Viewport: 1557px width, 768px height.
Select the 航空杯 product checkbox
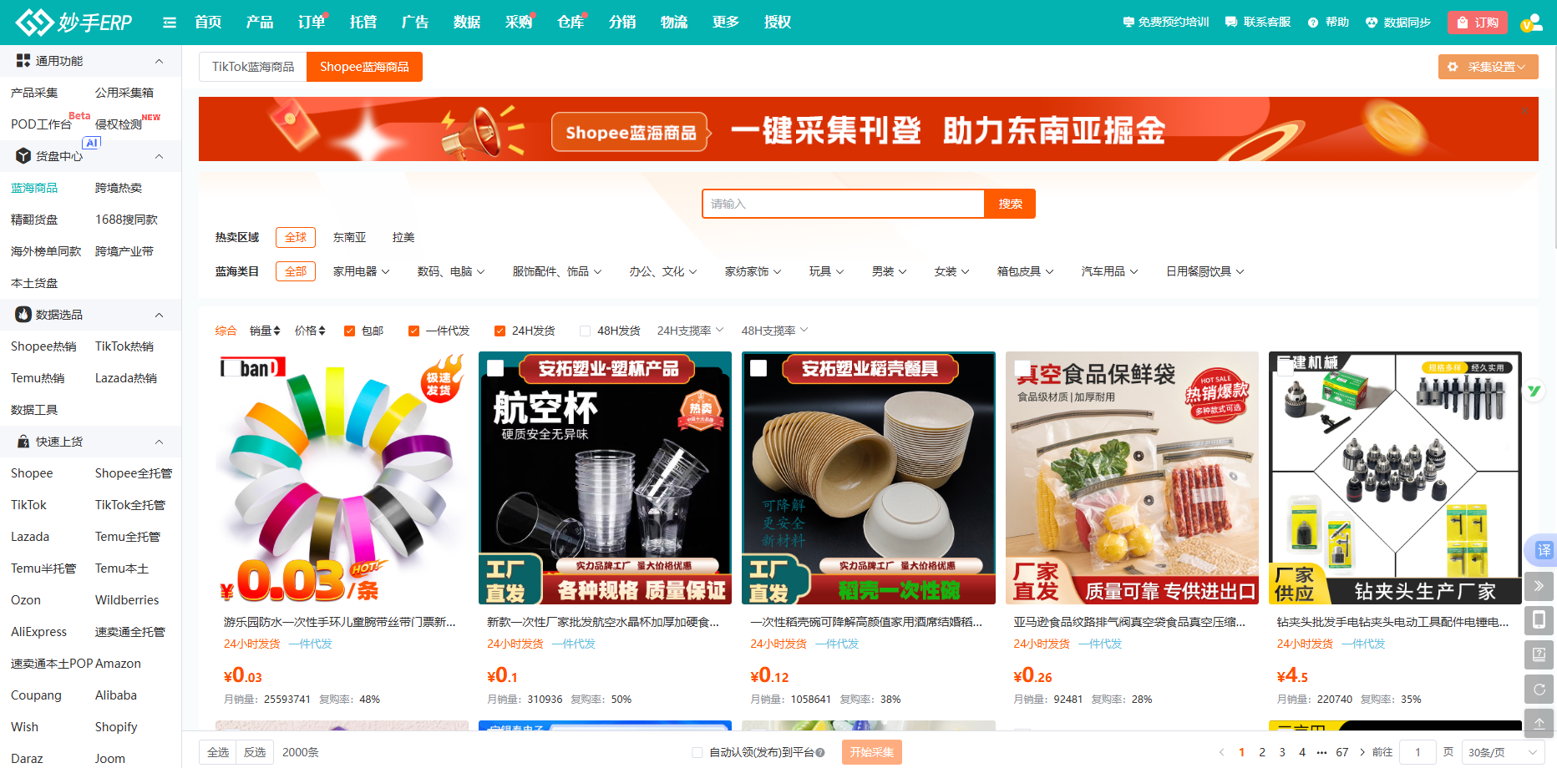coord(495,368)
